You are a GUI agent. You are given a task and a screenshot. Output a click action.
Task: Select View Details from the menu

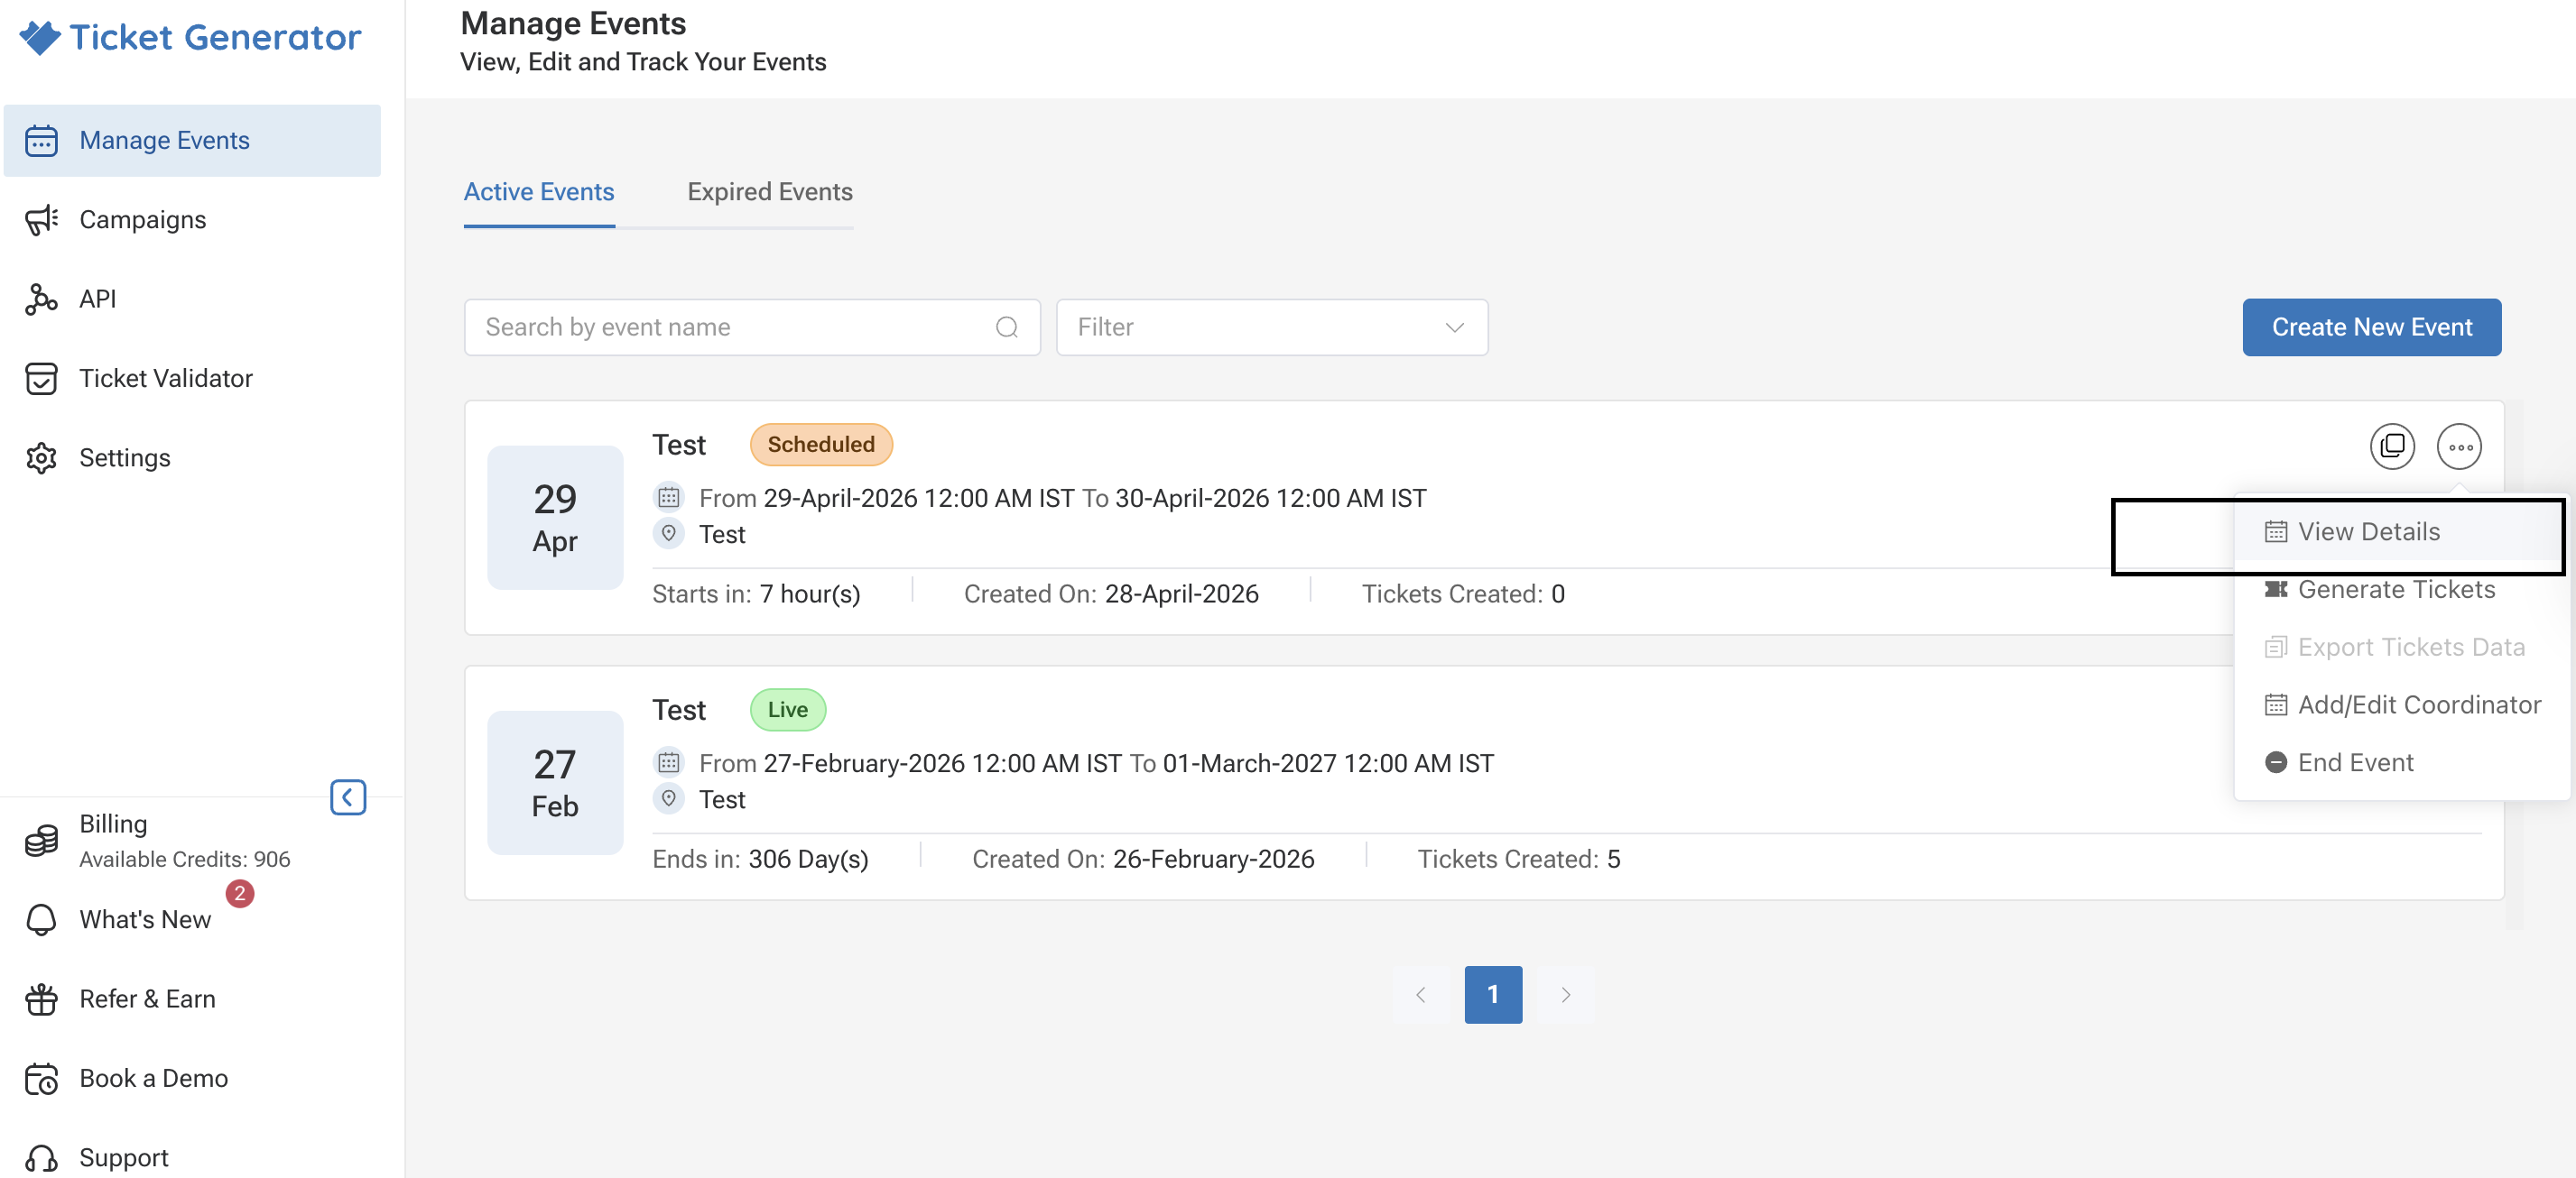[x=2401, y=532]
